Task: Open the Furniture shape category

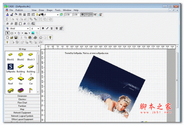Action: pos(22,106)
